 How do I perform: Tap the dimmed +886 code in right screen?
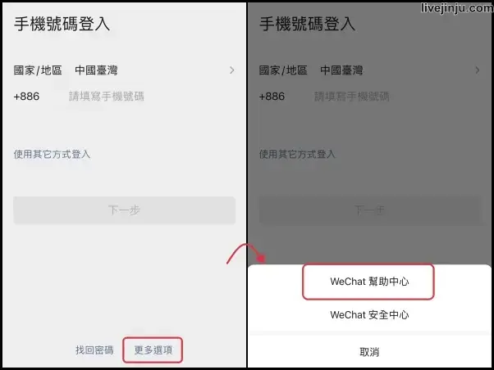[x=272, y=97]
